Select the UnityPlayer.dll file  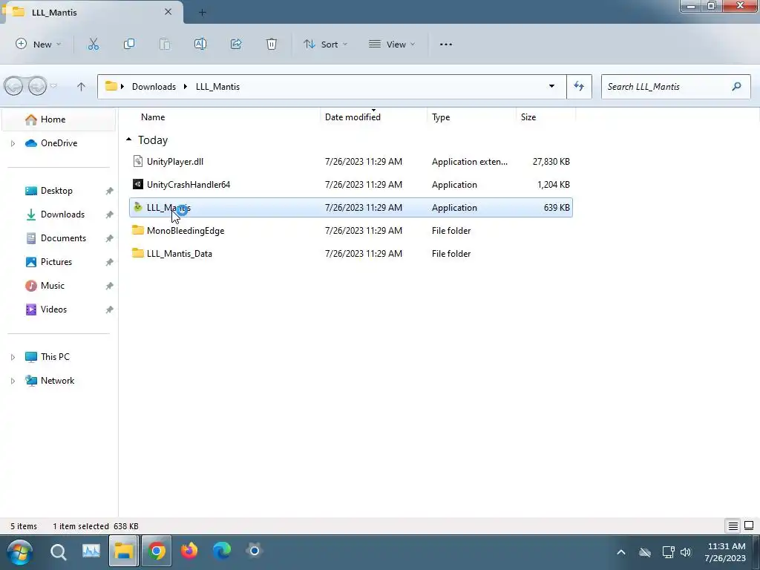[351, 161]
